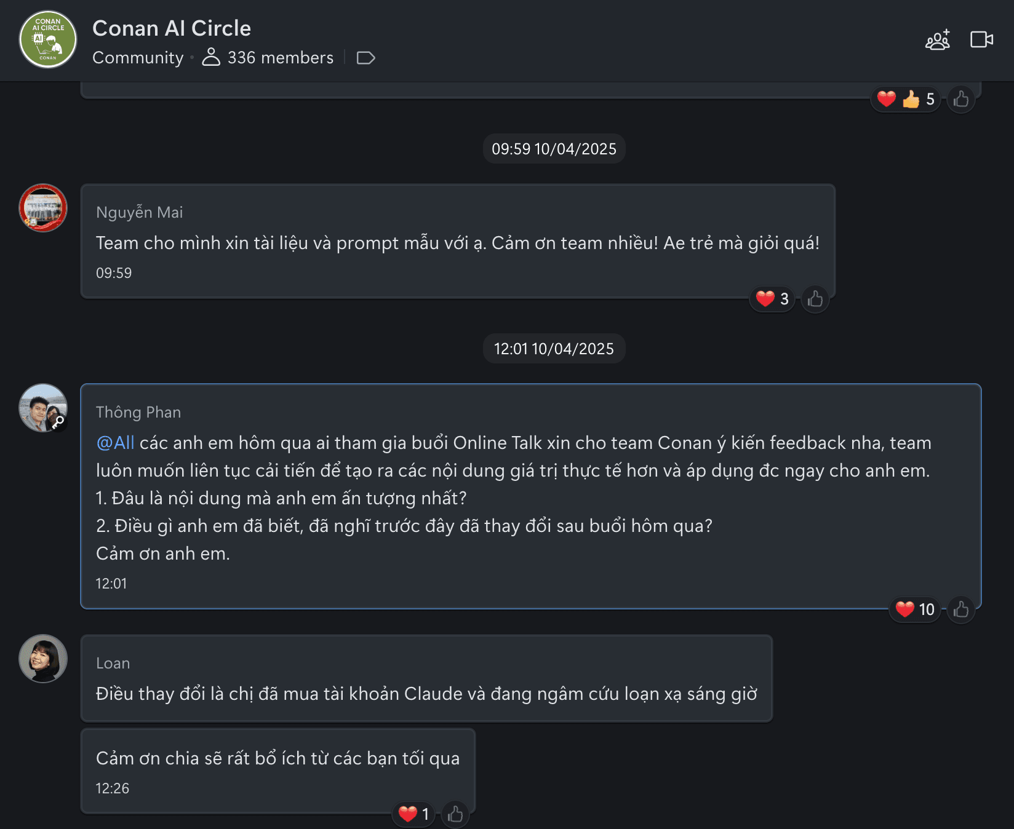This screenshot has width=1014, height=829.
Task: Start a video call in Conan AI Circle
Action: coord(981,40)
